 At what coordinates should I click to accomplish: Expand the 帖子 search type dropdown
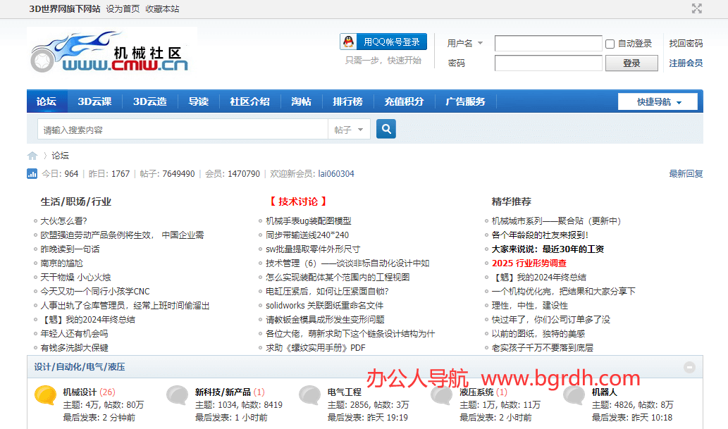[350, 130]
